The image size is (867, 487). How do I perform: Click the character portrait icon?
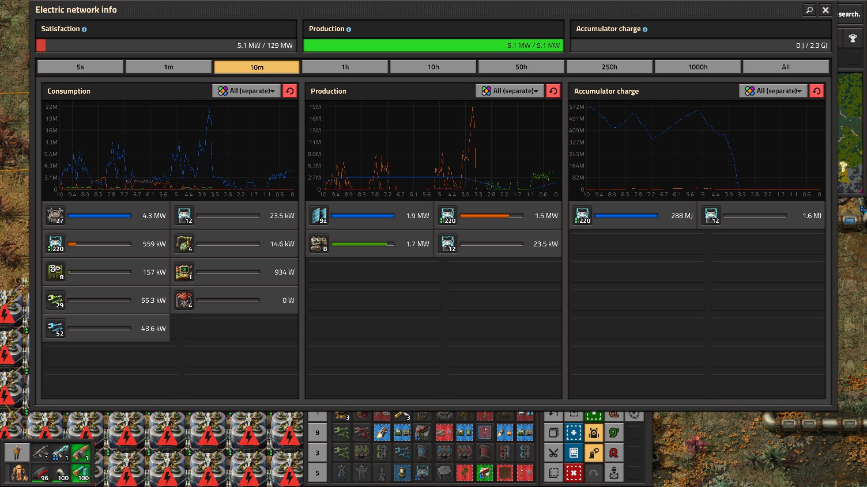pyautogui.click(x=17, y=452)
